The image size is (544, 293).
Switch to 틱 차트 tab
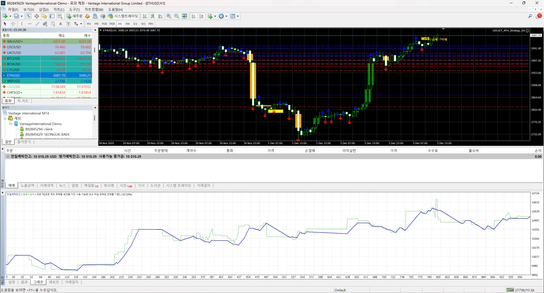click(x=23, y=101)
